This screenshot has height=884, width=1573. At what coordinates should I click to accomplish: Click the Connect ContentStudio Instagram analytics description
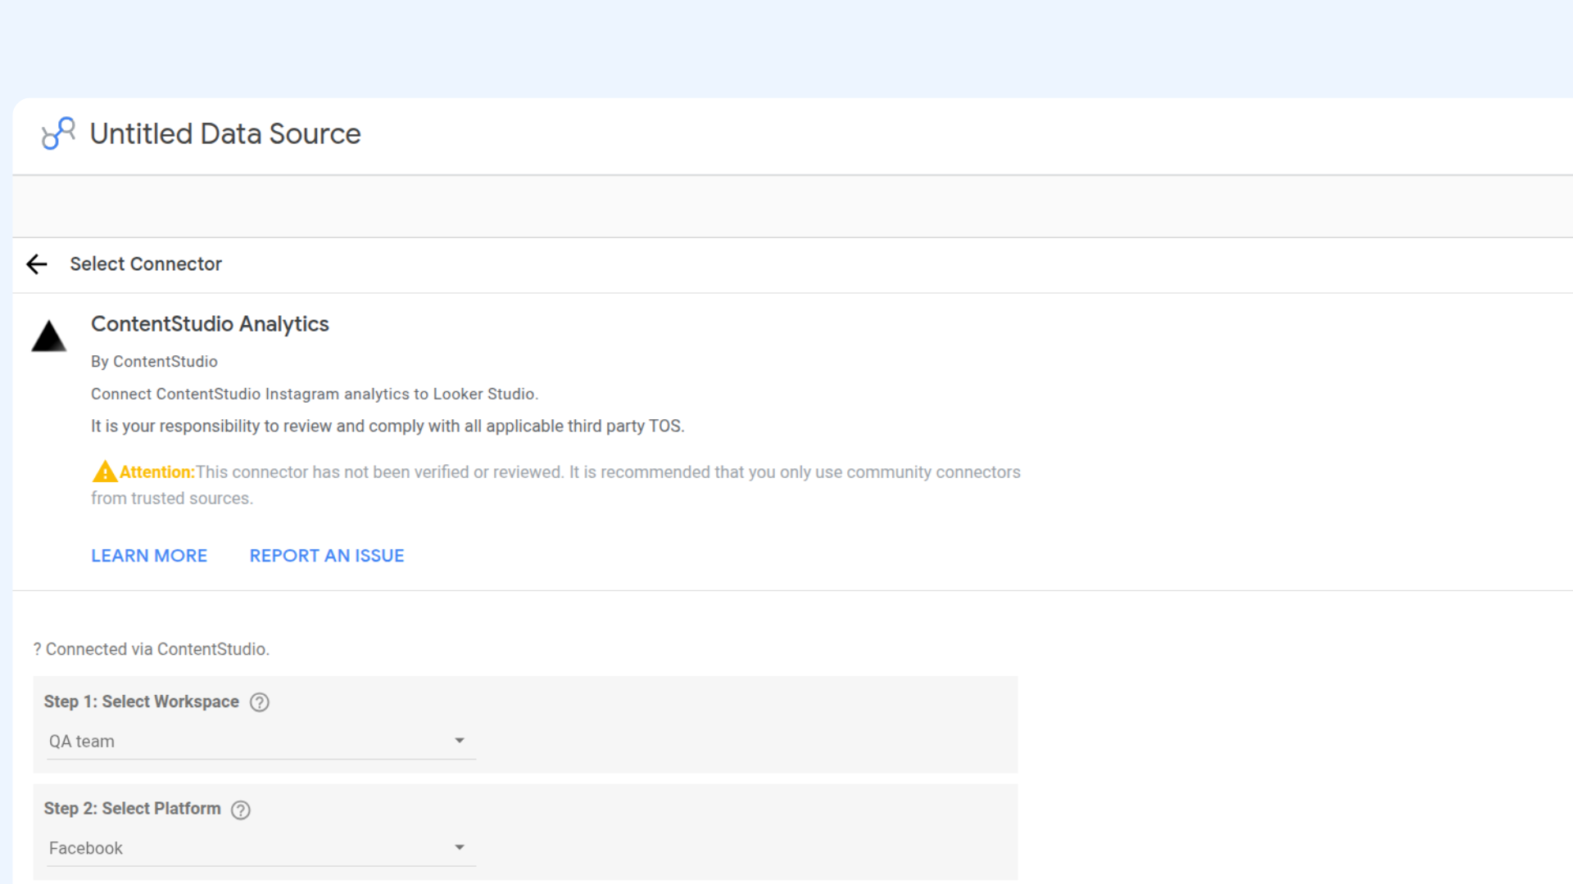click(x=315, y=394)
